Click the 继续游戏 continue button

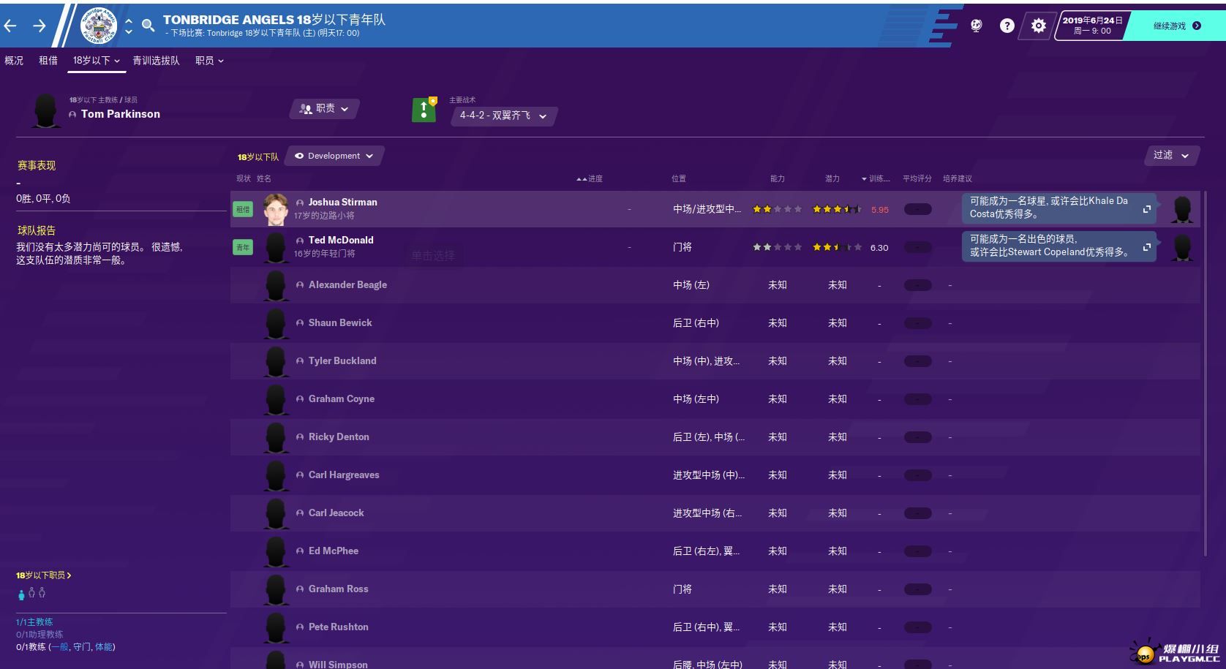[x=1176, y=26]
